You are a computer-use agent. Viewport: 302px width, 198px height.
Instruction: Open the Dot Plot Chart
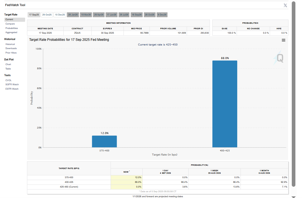pos(8,65)
